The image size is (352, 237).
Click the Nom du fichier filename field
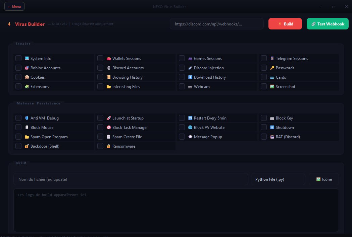coord(131,179)
